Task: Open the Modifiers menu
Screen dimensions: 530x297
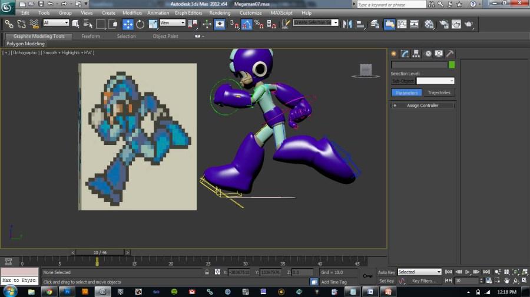Action: coord(132,12)
